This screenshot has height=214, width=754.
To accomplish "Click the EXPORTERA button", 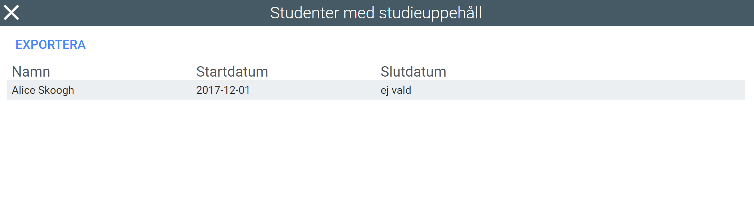I will pos(50,45).
